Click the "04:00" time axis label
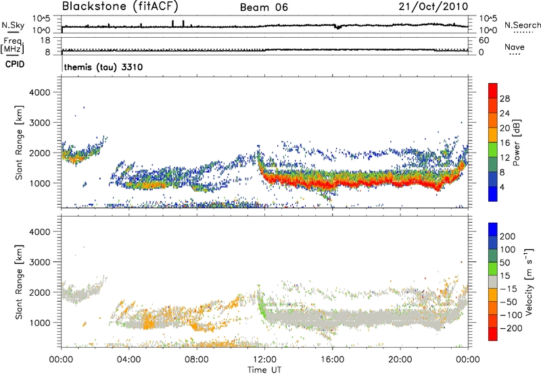 [x=128, y=360]
